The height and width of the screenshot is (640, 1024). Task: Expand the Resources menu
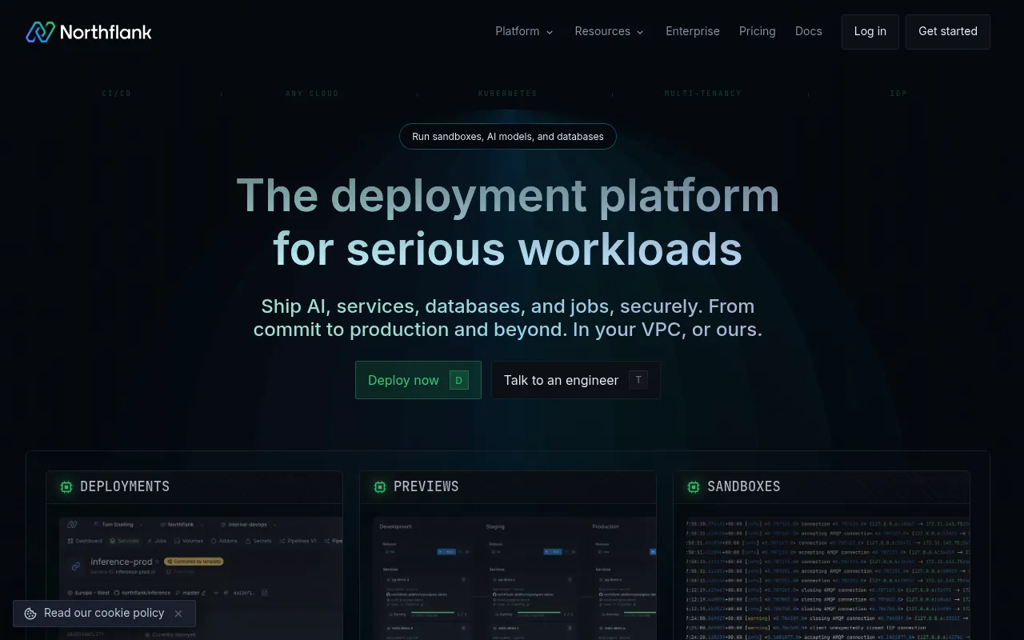tap(609, 31)
